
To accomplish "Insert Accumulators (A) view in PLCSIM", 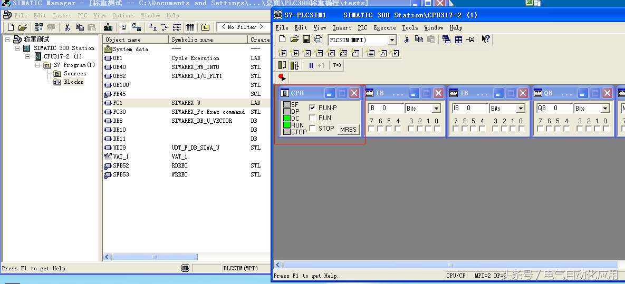I will [383, 53].
